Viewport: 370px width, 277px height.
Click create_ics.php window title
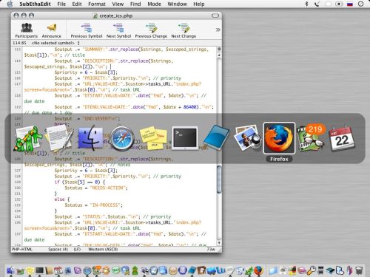pyautogui.click(x=115, y=16)
